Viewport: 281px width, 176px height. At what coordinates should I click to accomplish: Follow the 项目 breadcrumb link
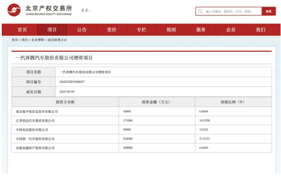(25, 40)
